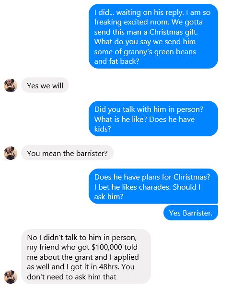Click the word 'kids?' in the blue bubble
The image size is (232, 289).
[x=103, y=129]
